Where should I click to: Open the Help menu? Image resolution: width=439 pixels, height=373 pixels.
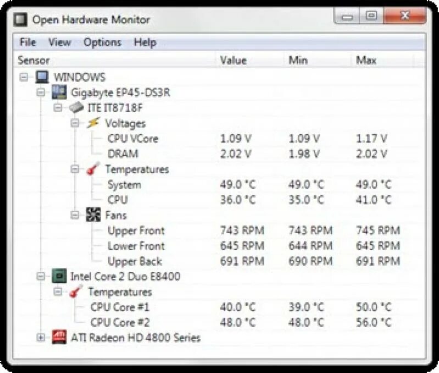pos(145,42)
